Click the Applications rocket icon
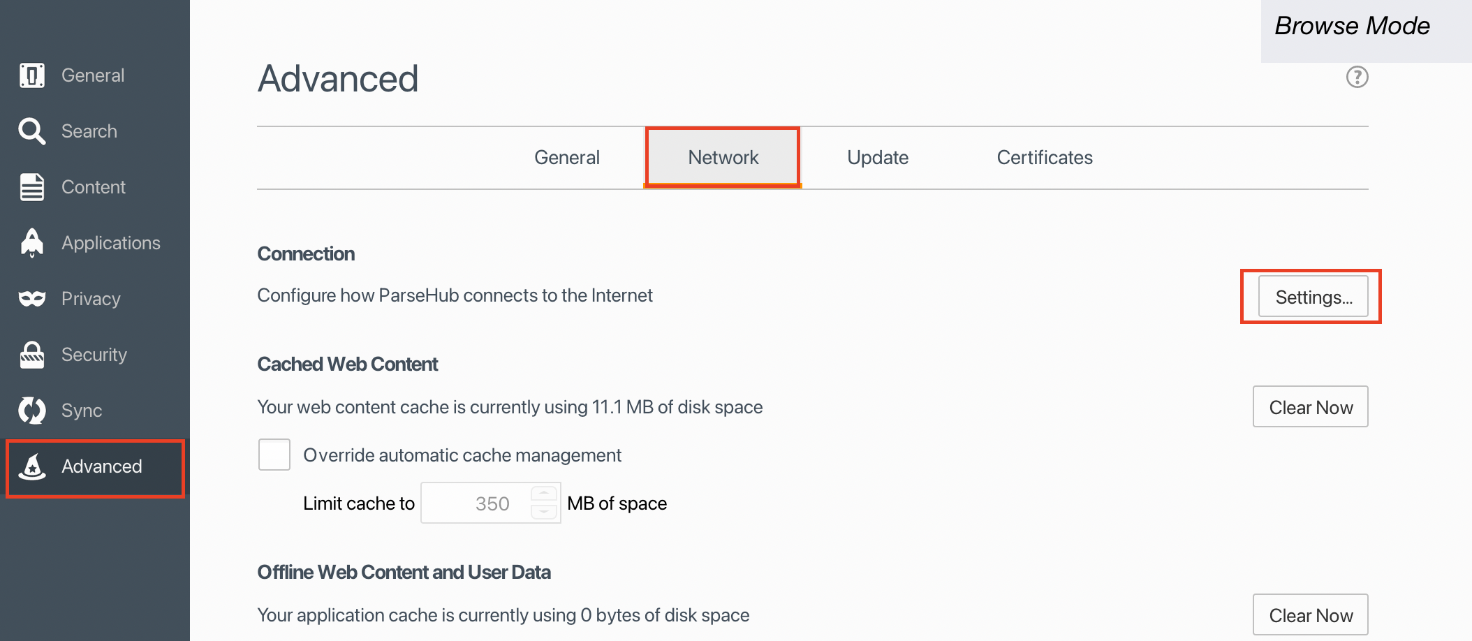 pos(31,242)
